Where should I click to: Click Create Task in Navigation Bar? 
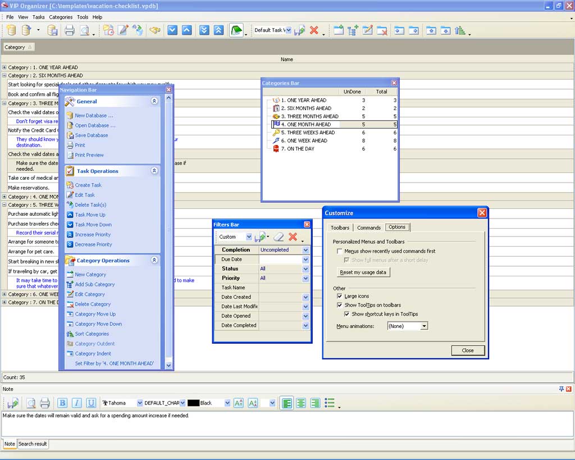(x=88, y=185)
